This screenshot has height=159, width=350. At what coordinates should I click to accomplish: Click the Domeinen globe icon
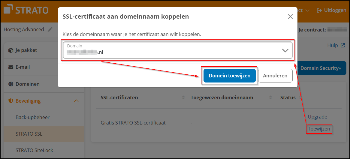pyautogui.click(x=11, y=84)
